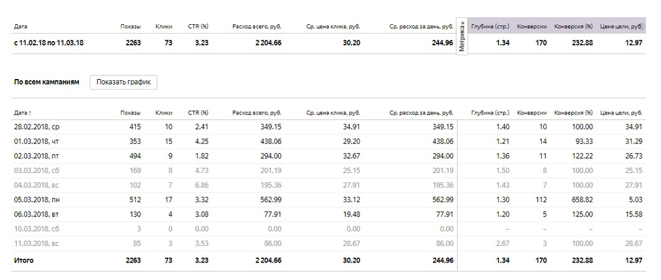
Task: Select the 05.03.2018, пн date row
Action: 37,200
